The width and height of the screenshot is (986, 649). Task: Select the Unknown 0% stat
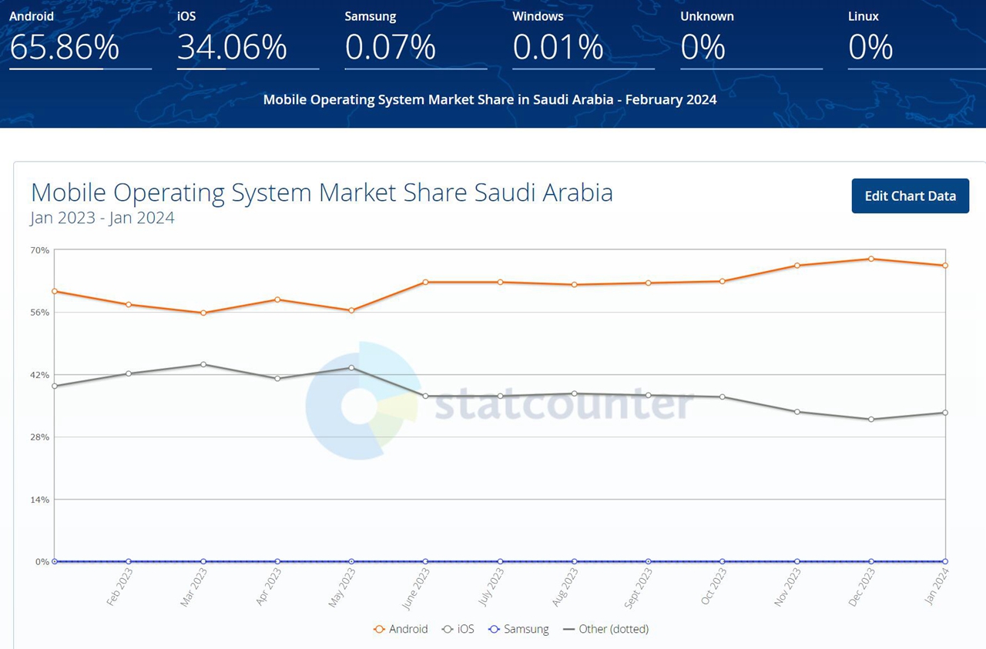(x=703, y=48)
